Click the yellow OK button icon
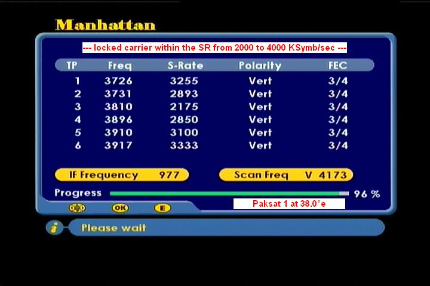The image size is (430, 286). (x=120, y=208)
